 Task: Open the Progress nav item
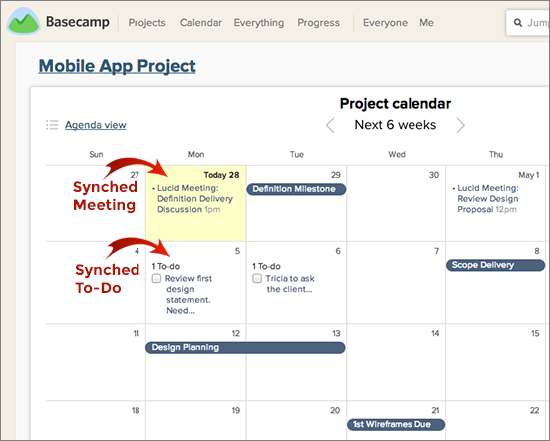click(x=319, y=23)
